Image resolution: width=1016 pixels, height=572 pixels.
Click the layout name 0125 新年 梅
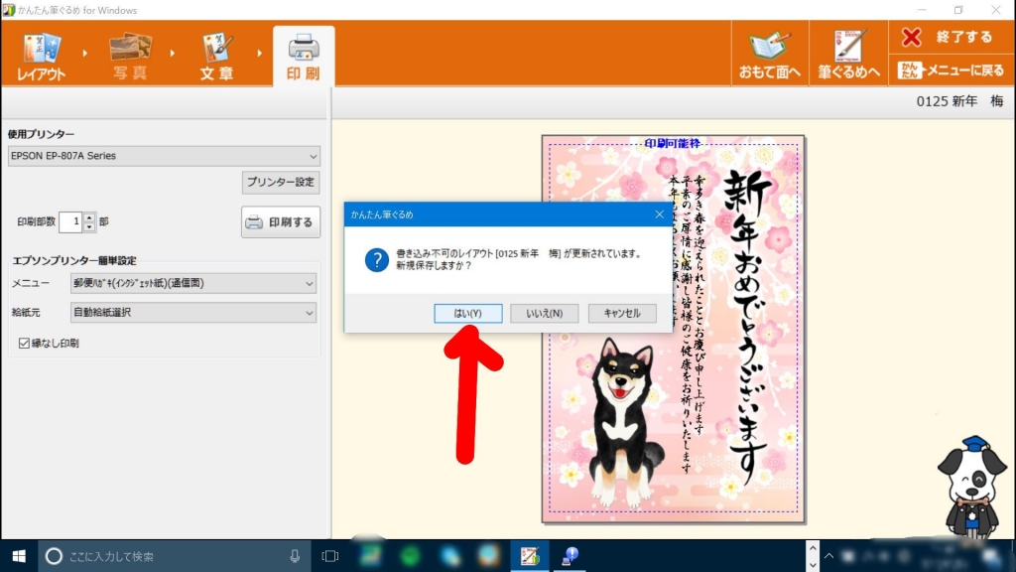tap(959, 101)
